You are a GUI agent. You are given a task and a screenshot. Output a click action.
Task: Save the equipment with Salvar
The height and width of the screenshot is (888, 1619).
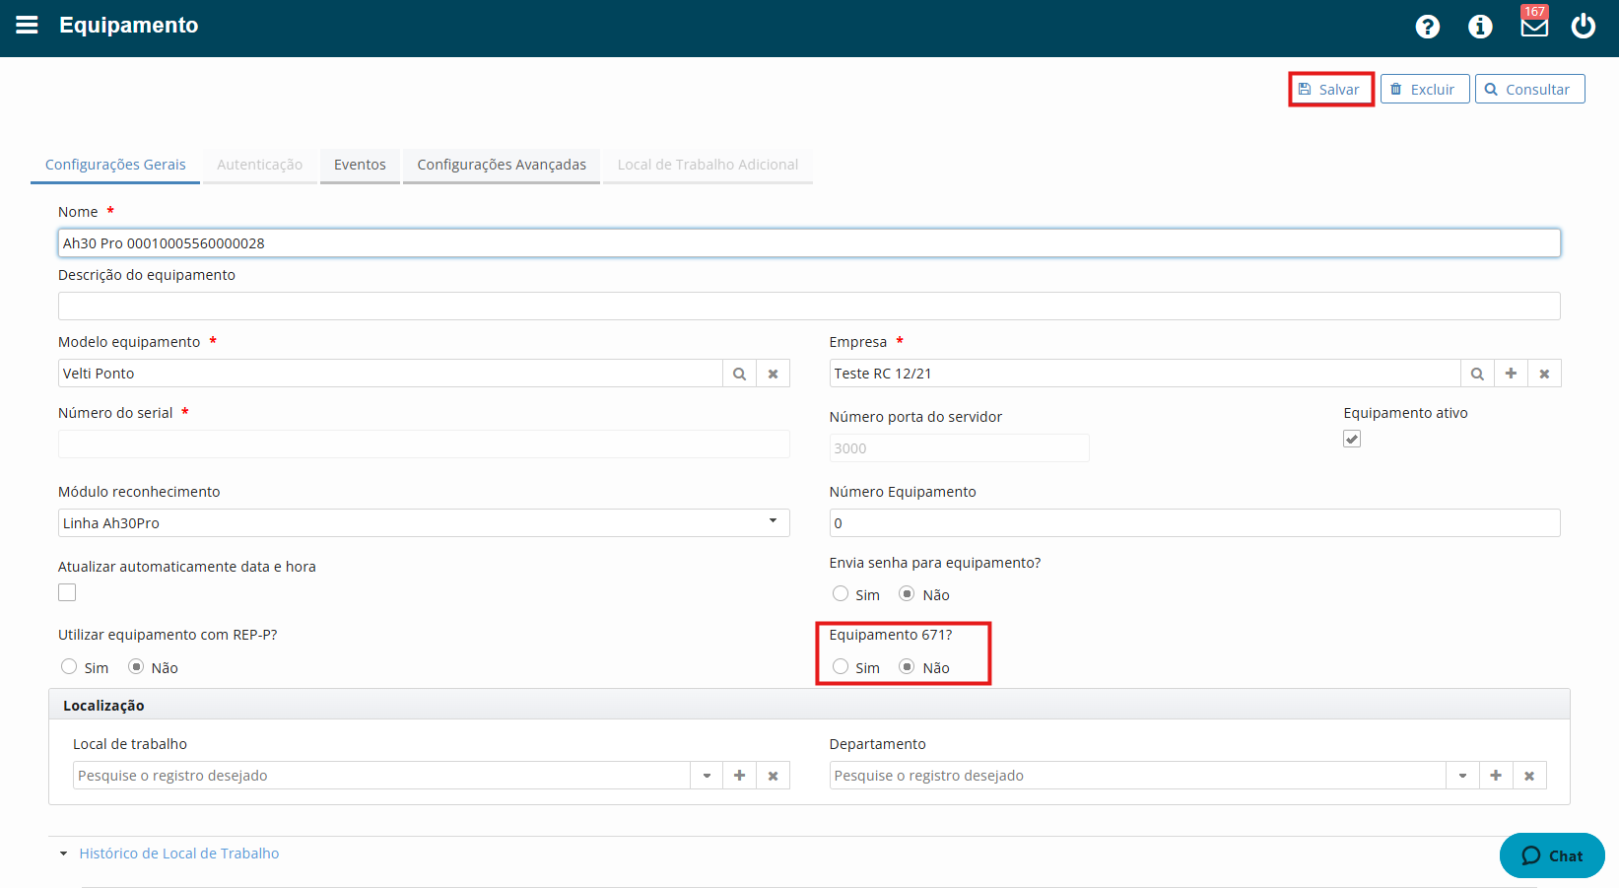tap(1331, 89)
